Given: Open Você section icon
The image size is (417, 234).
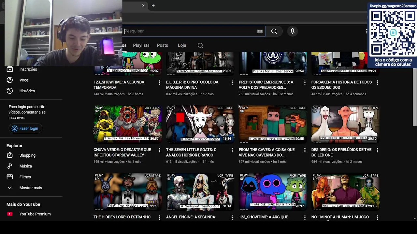Looking at the screenshot, I should click(x=10, y=80).
